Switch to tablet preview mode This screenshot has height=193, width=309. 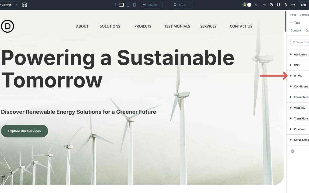[128, 5]
